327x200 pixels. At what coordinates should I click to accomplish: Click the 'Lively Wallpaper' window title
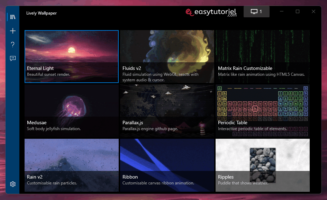pos(42,13)
